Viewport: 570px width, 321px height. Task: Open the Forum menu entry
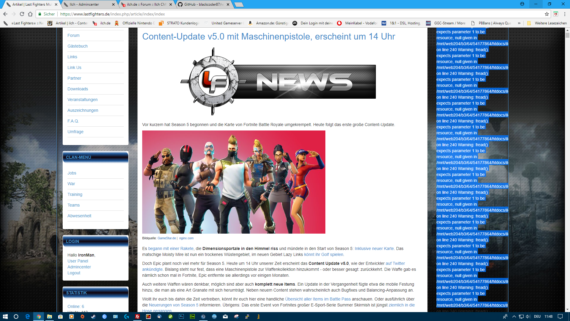73,35
